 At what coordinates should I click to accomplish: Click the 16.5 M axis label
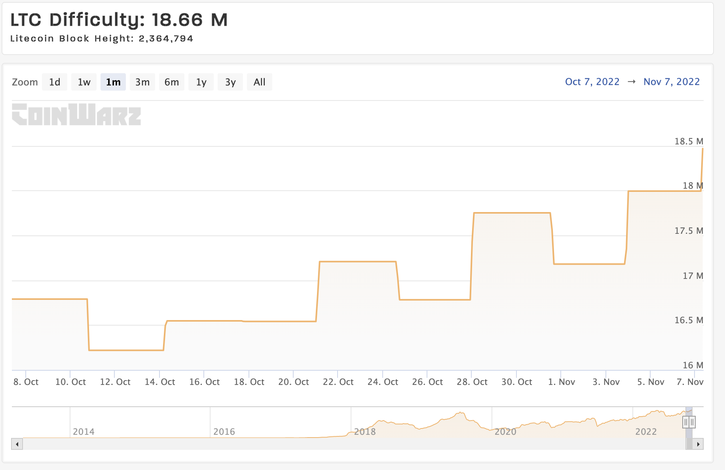pos(689,320)
